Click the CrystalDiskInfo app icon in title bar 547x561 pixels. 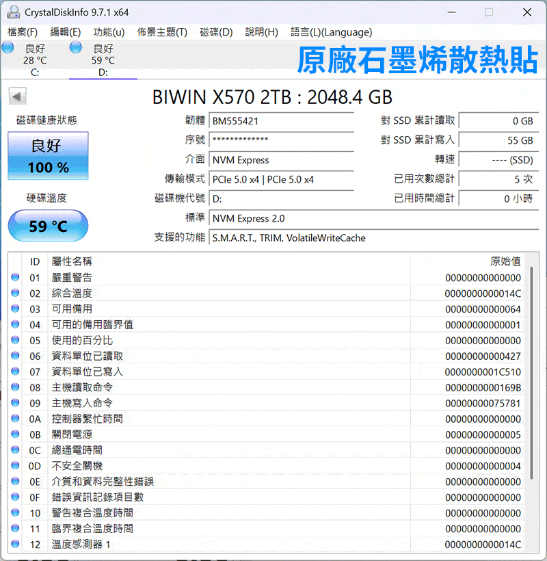coord(13,12)
